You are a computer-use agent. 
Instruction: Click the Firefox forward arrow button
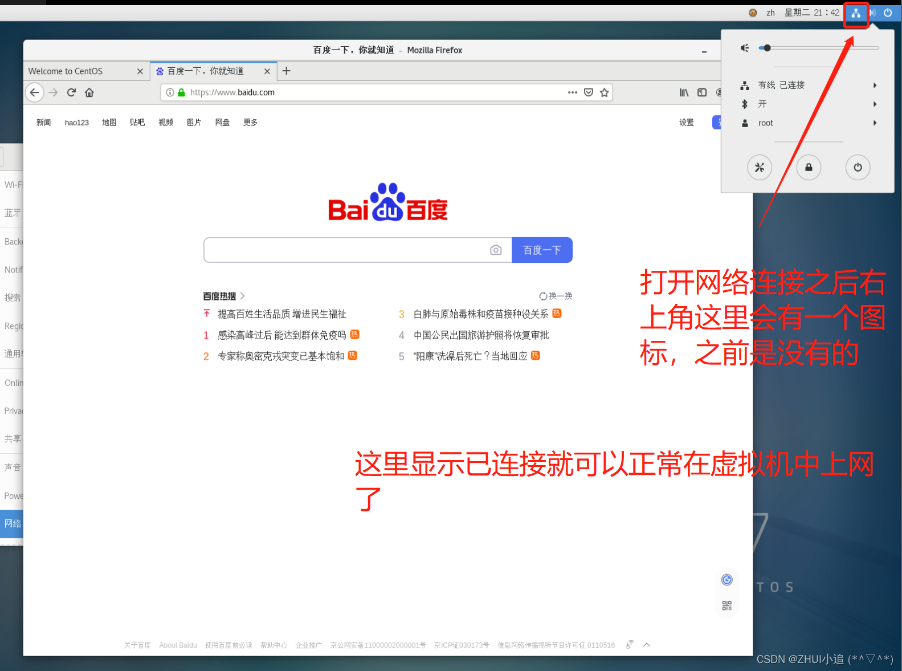54,92
